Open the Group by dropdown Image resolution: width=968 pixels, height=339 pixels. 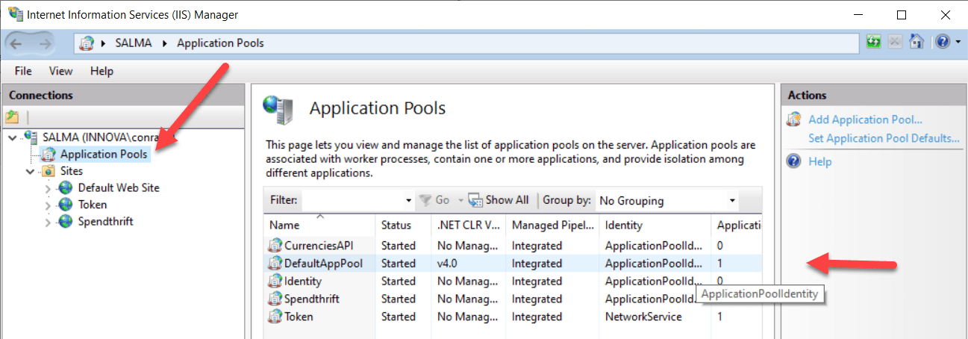(x=732, y=200)
